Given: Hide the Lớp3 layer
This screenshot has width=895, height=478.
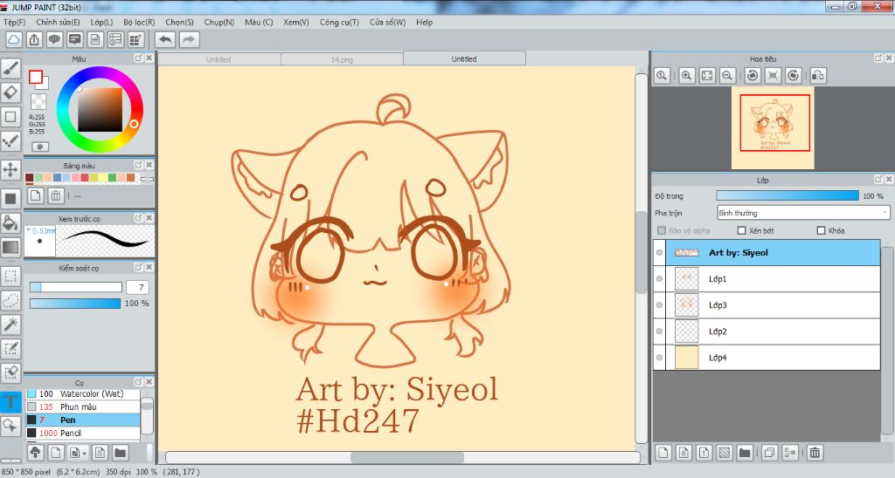Looking at the screenshot, I should 659,304.
